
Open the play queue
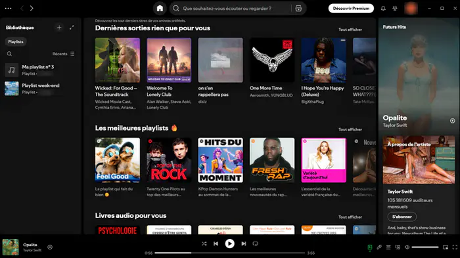[x=388, y=247]
